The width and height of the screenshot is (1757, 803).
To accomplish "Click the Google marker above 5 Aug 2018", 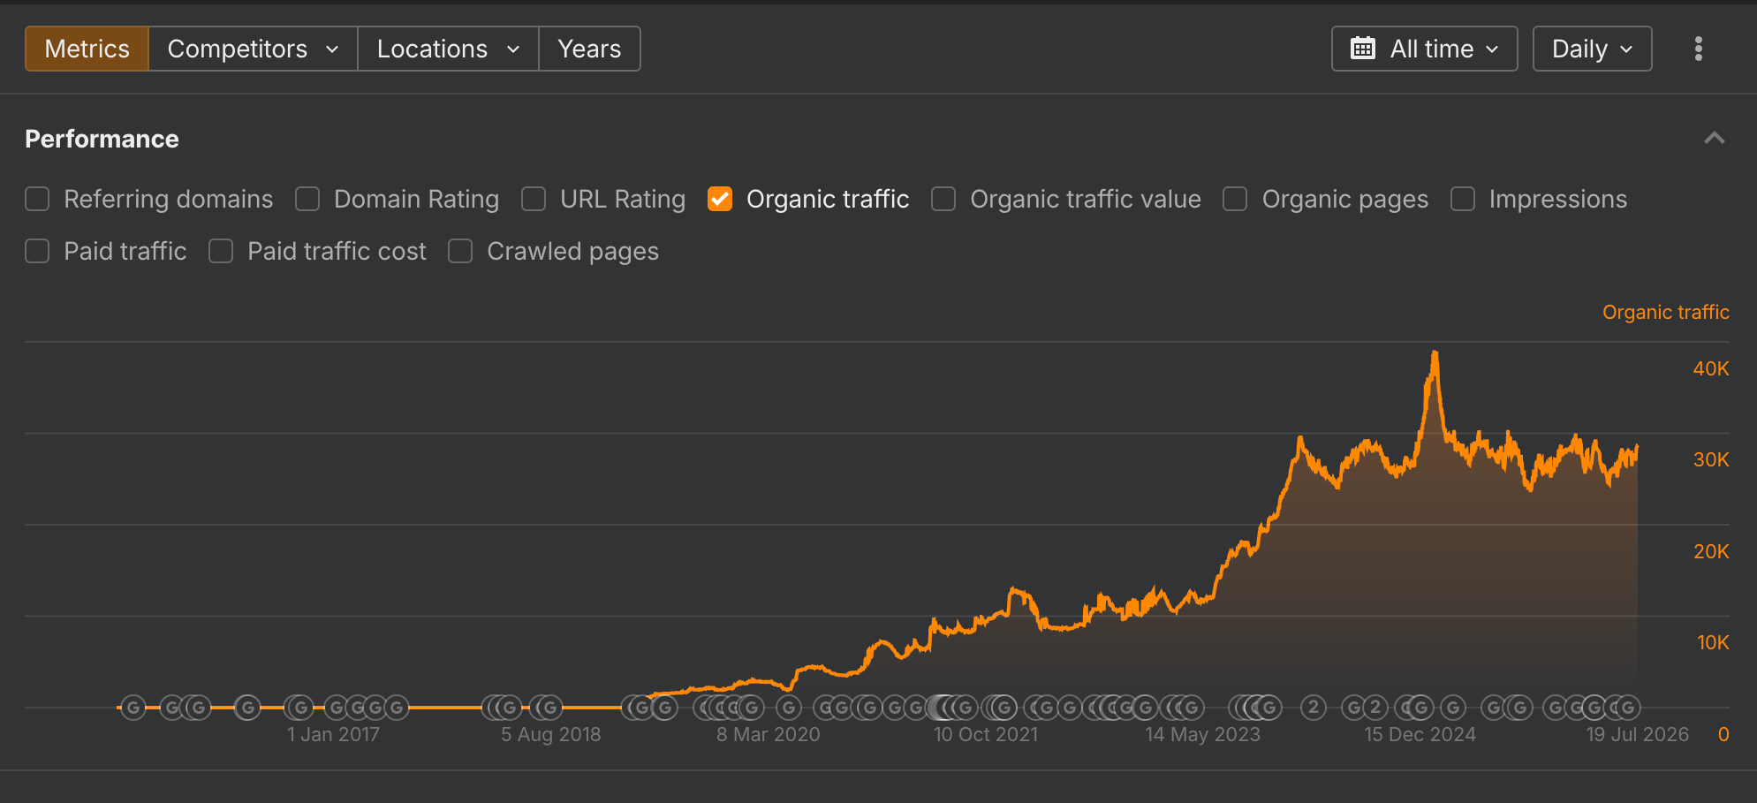I will 549,707.
